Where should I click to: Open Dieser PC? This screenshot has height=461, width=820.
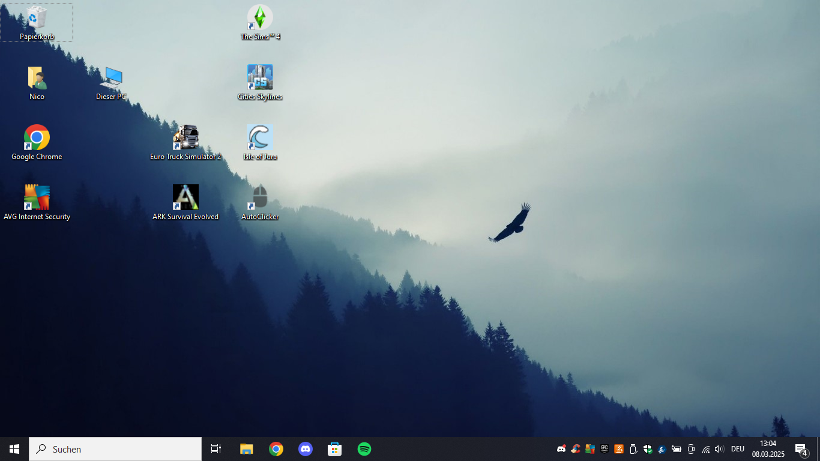[110, 78]
